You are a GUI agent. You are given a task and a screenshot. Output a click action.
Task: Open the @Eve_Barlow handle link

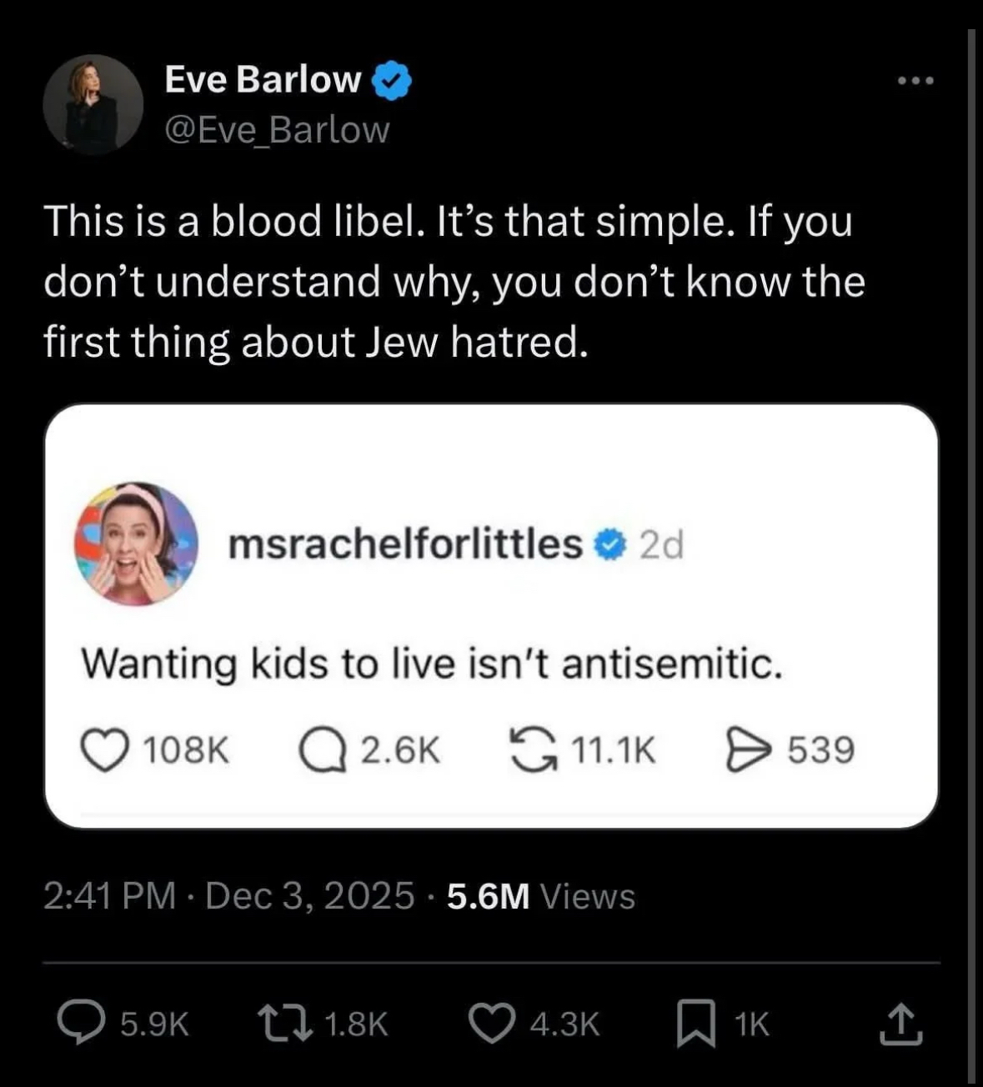(x=277, y=130)
